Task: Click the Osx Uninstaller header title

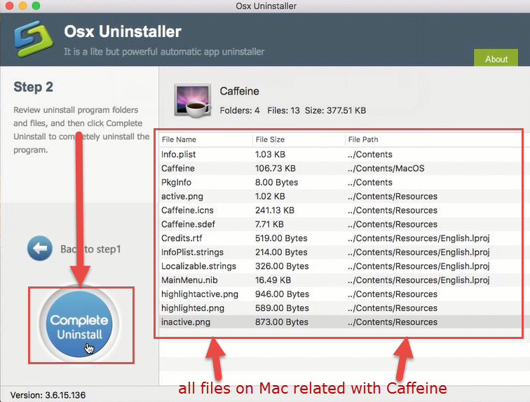Action: (123, 32)
